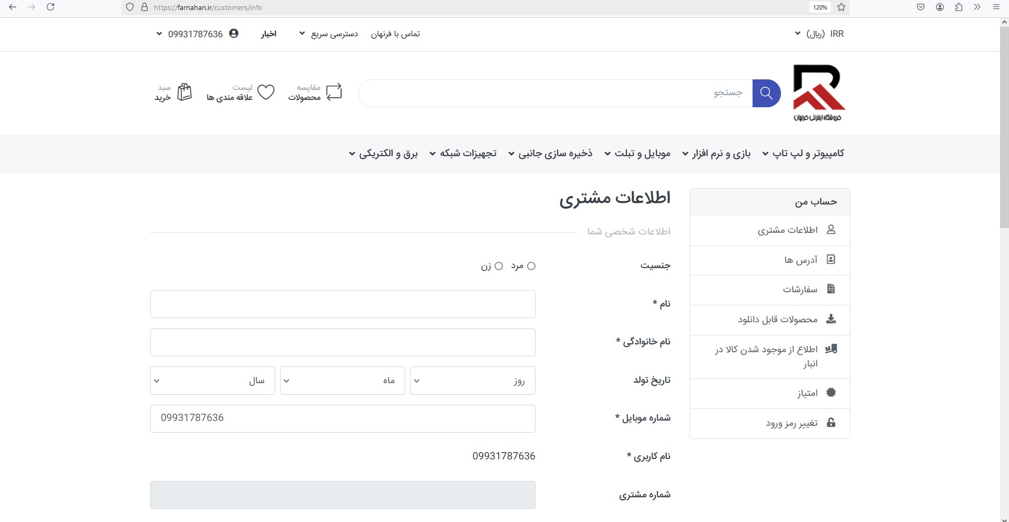
Task: Click the نام first name field
Action: pyautogui.click(x=343, y=304)
